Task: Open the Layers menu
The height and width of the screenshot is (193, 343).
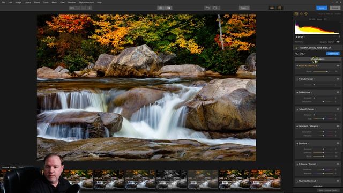Action: click(27, 2)
